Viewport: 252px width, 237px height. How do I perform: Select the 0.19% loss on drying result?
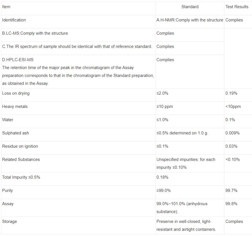click(x=231, y=93)
